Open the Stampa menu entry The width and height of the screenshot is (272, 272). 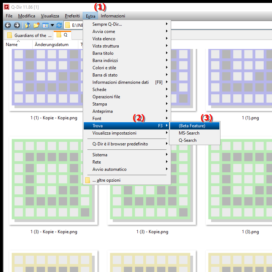coord(127,104)
